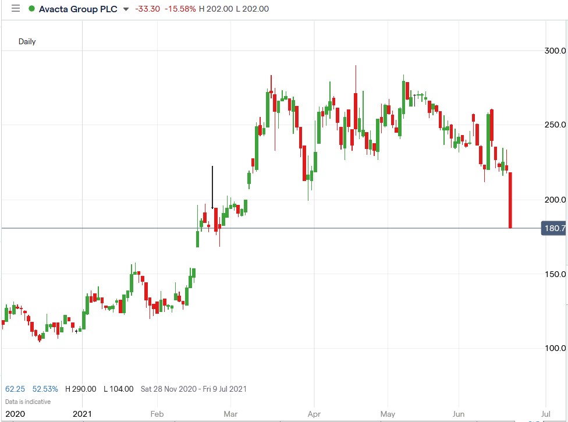The width and height of the screenshot is (568, 422).
Task: Click the 180.7 price tag on right axis
Action: tap(553, 228)
